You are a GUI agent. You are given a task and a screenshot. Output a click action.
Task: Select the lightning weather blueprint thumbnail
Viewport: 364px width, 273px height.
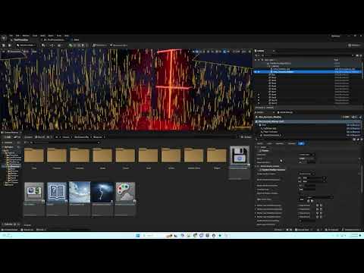(102, 192)
